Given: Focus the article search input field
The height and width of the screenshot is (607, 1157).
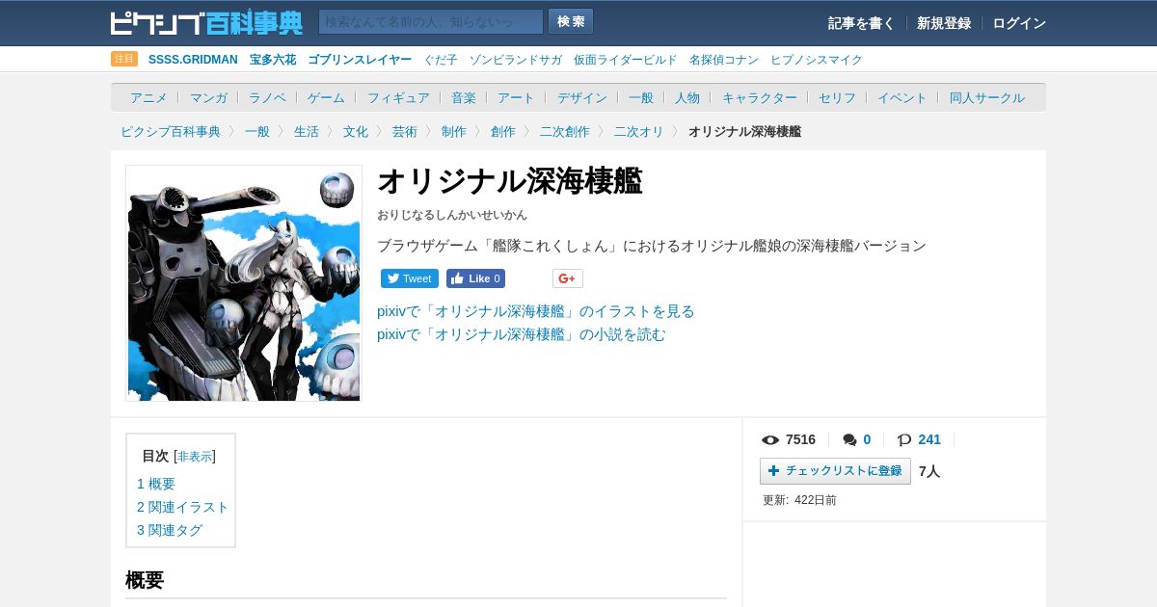Looking at the screenshot, I should [431, 21].
